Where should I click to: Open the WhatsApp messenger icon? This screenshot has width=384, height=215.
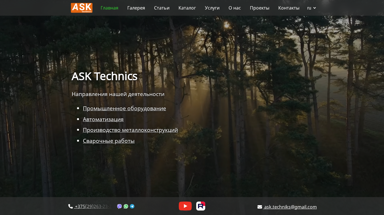click(126, 206)
